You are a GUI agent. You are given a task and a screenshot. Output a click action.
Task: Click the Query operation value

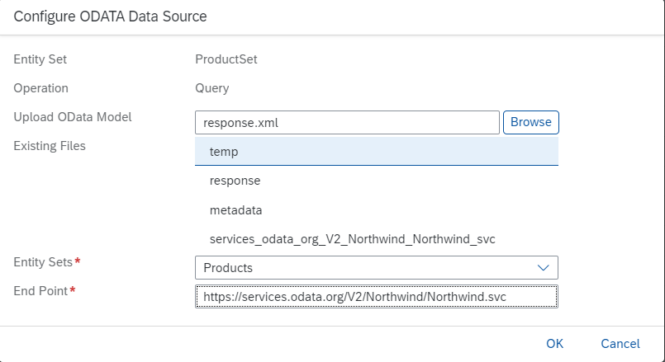pos(212,88)
